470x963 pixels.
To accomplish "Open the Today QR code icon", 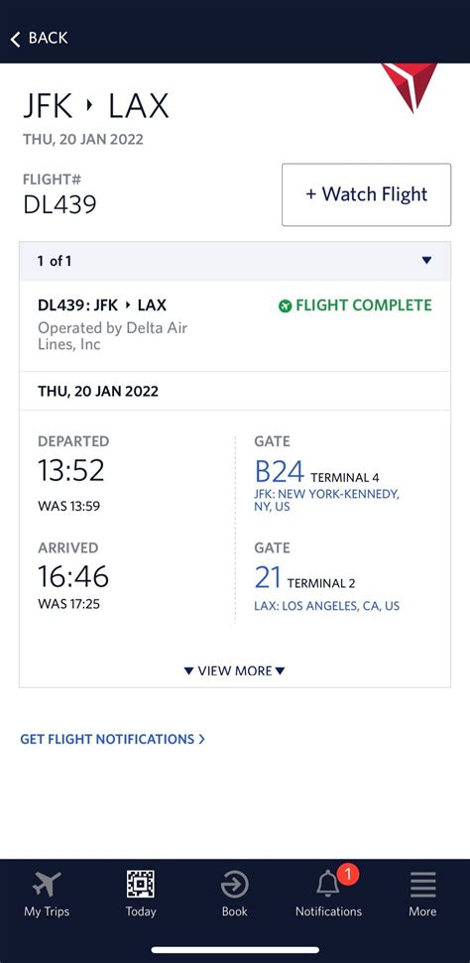I will click(x=141, y=885).
